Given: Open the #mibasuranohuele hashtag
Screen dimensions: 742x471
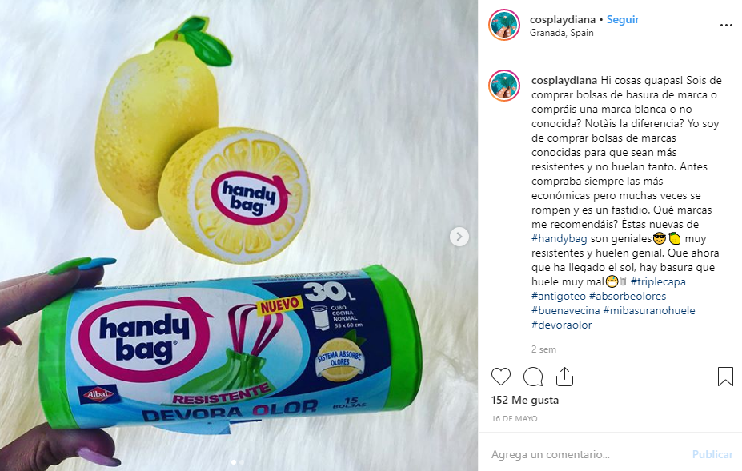Looking at the screenshot, I should coord(649,311).
